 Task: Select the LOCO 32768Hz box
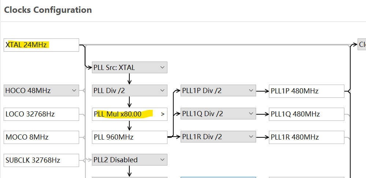41,114
